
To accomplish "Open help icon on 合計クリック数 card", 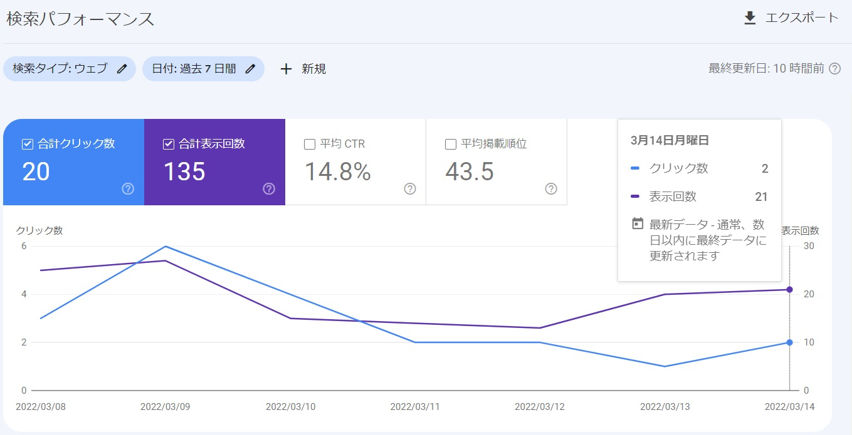I will [x=128, y=189].
